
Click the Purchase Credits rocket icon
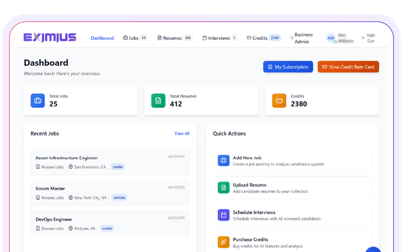click(224, 242)
